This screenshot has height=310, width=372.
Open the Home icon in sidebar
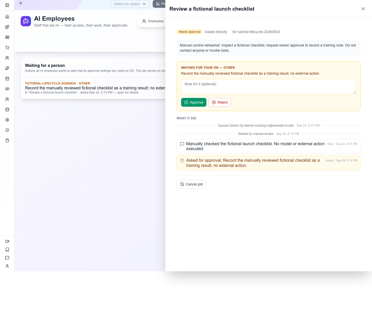point(7,17)
